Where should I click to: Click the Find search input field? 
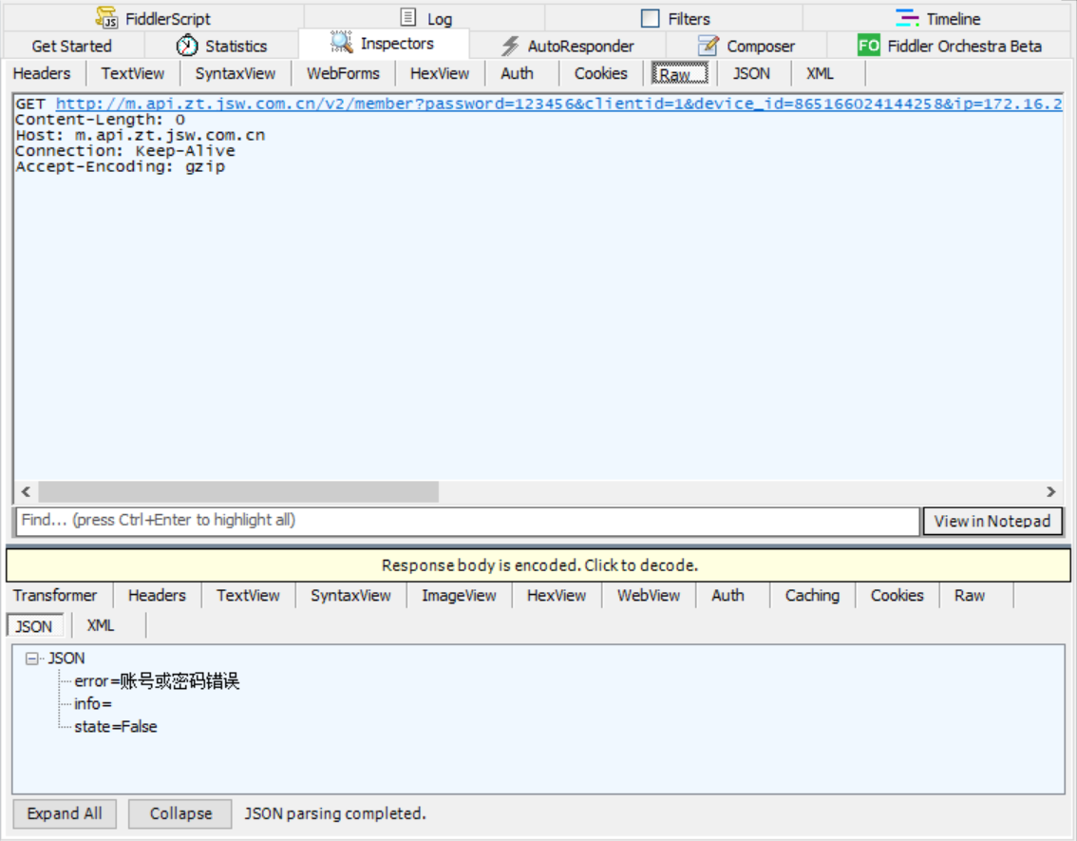click(x=467, y=521)
